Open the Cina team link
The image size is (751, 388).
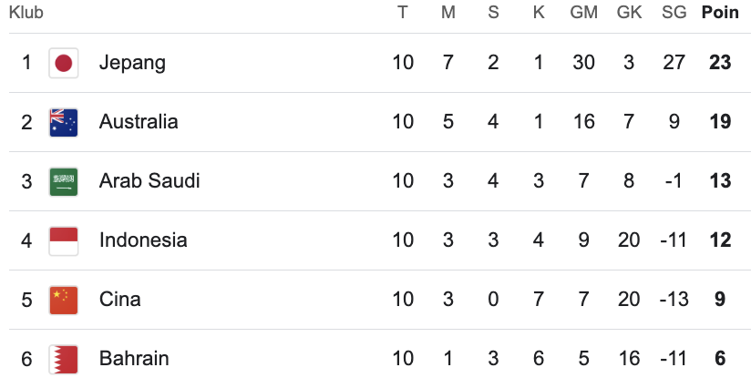point(120,300)
